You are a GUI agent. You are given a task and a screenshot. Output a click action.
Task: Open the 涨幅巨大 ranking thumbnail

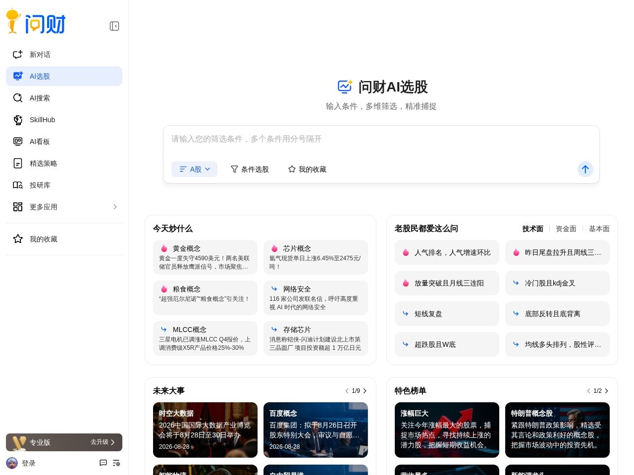[x=447, y=430]
